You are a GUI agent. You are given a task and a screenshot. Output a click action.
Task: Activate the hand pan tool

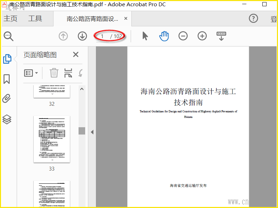(164, 36)
